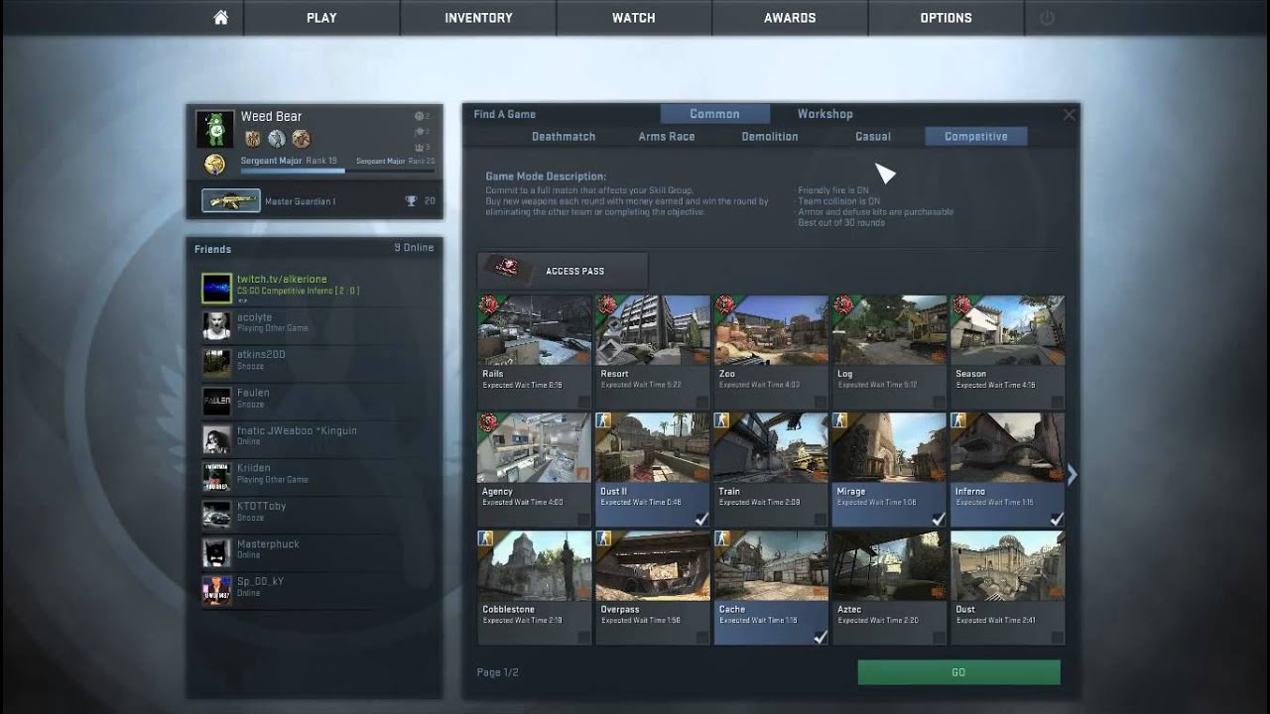Click the power quit icon
1270x714 pixels.
[1047, 18]
